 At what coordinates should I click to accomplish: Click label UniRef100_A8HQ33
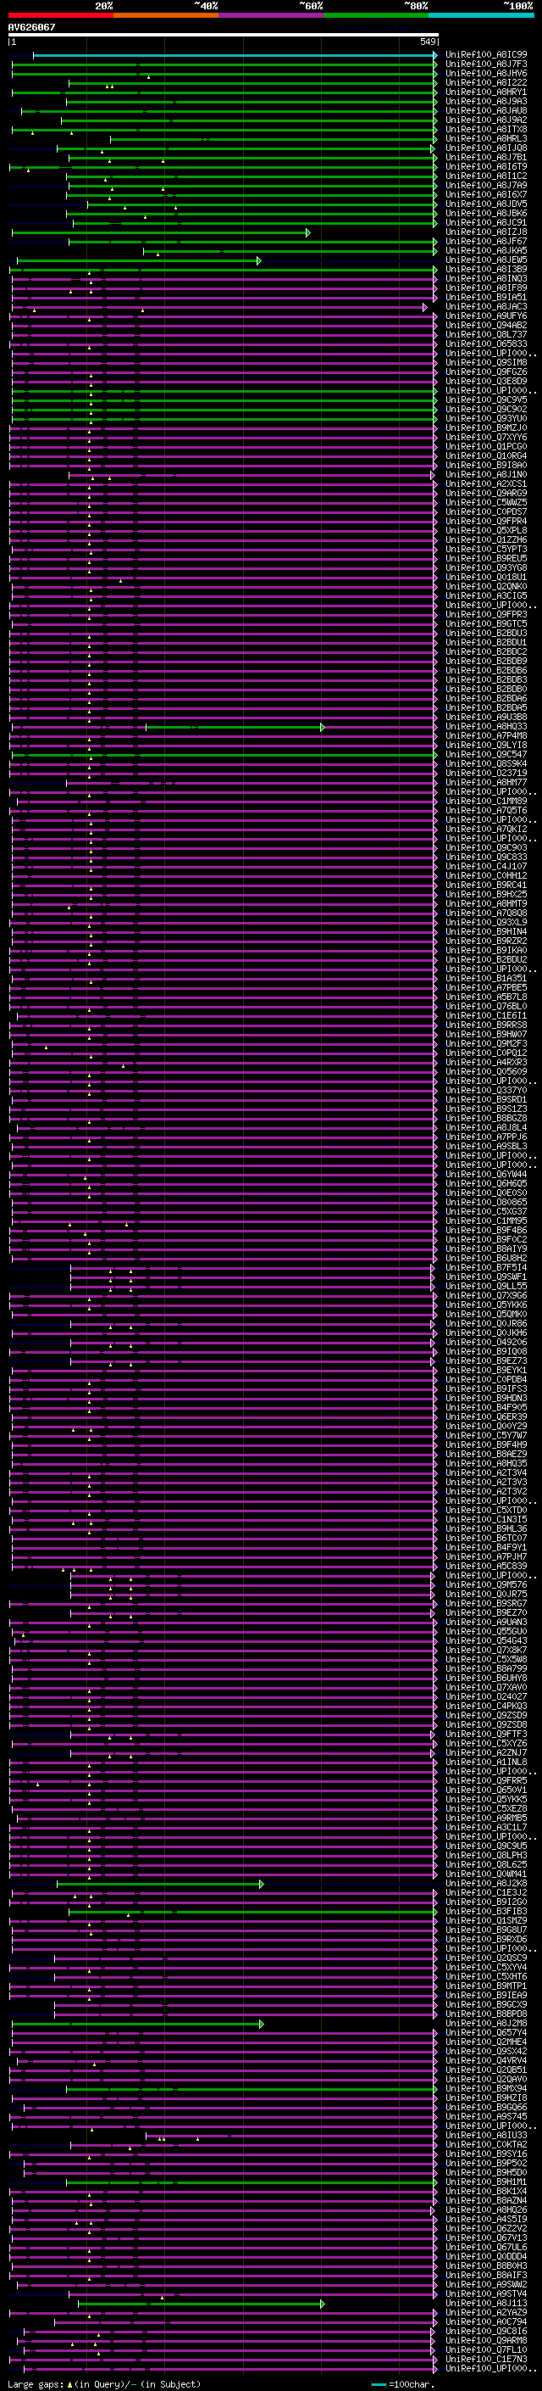[486, 727]
